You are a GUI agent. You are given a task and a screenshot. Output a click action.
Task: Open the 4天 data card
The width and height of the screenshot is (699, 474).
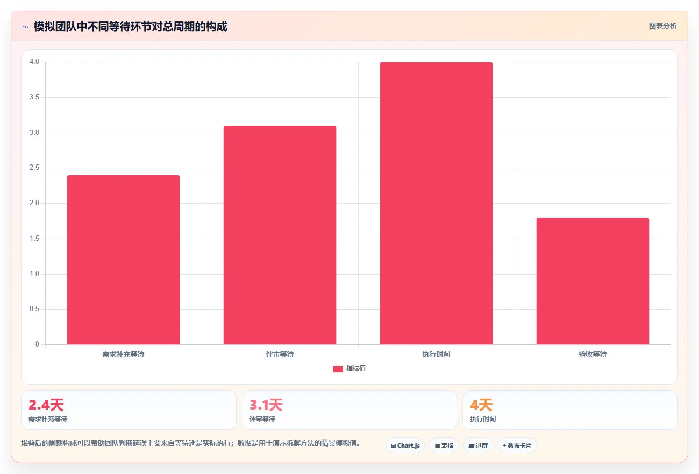click(570, 410)
